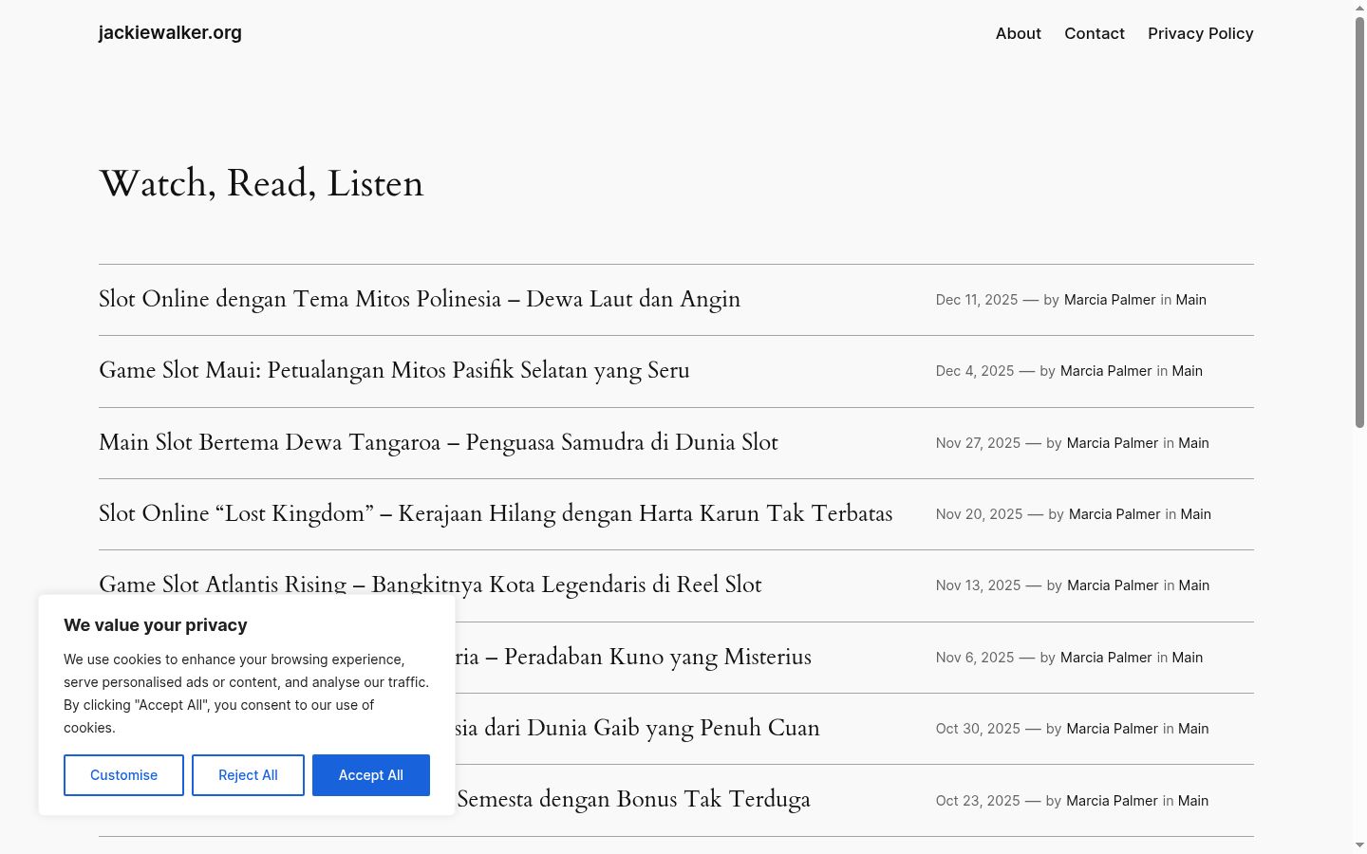
Task: Open Main category on Dec 4 post
Action: 1188,371
